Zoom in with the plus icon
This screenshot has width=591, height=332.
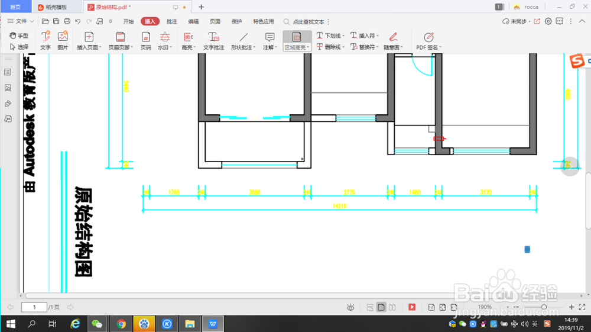[x=571, y=307]
